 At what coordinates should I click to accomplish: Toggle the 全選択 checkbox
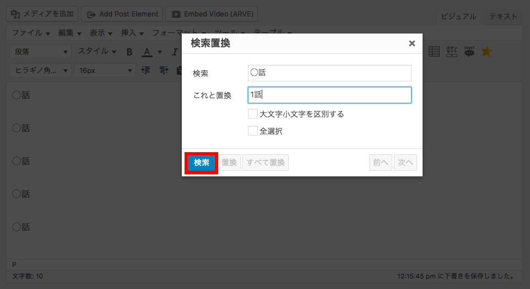(252, 131)
